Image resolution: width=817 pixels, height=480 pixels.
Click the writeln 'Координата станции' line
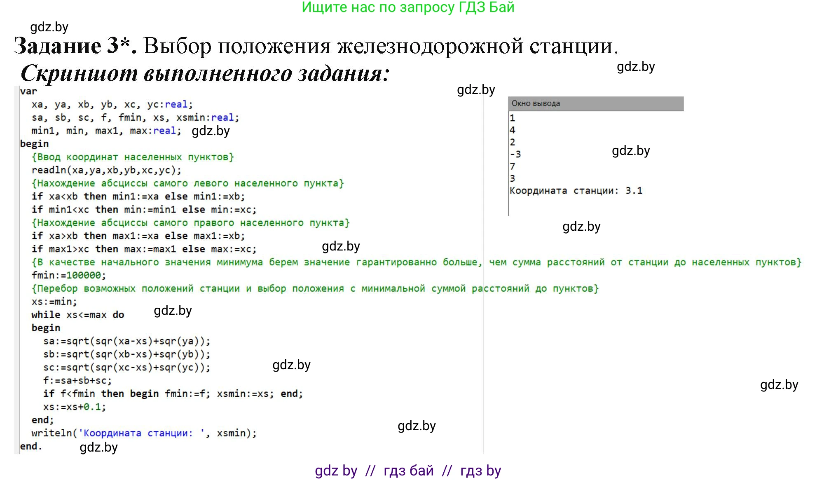point(144,433)
